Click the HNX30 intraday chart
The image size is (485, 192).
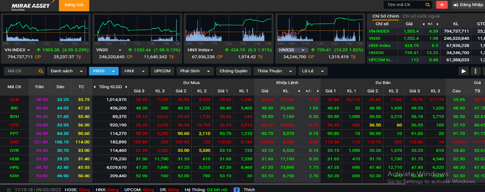(321, 28)
